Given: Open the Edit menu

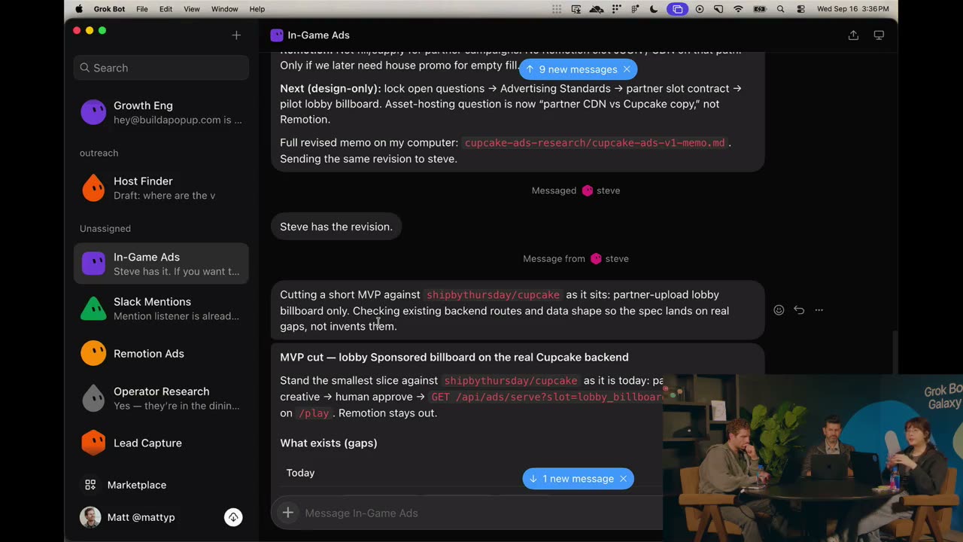Looking at the screenshot, I should [166, 9].
